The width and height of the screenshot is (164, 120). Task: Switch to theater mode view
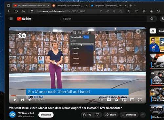tap(132, 100)
